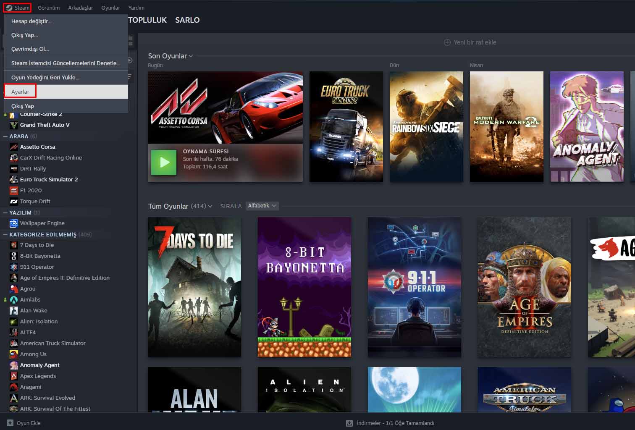Choose Çıkış Yap... to sign out
Image resolution: width=635 pixels, height=430 pixels.
66,35
